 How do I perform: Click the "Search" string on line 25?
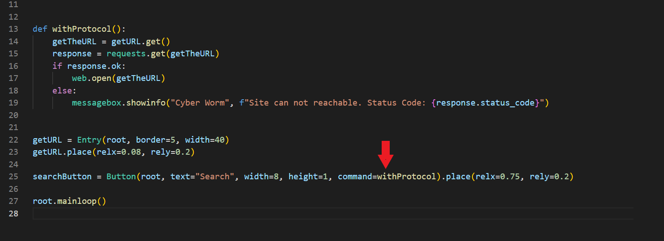217,177
